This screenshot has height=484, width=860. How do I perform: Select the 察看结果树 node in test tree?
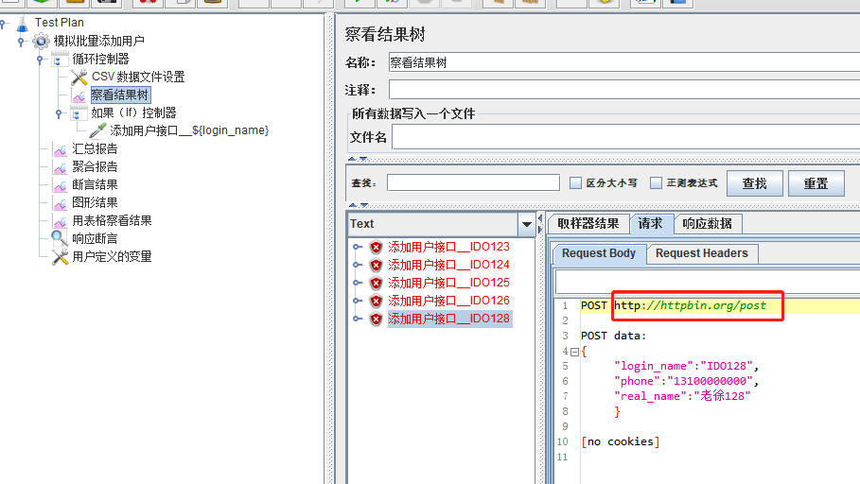[119, 95]
